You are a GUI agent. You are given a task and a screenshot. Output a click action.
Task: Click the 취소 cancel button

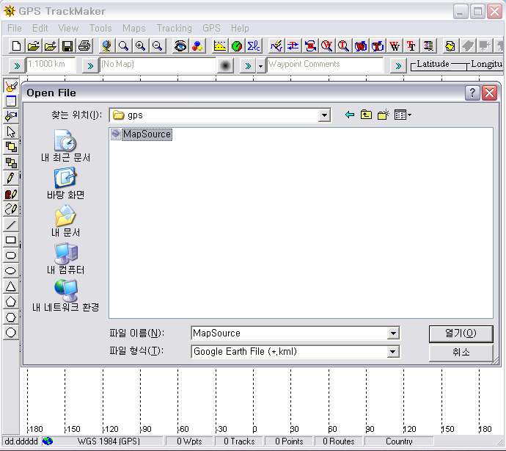click(461, 352)
